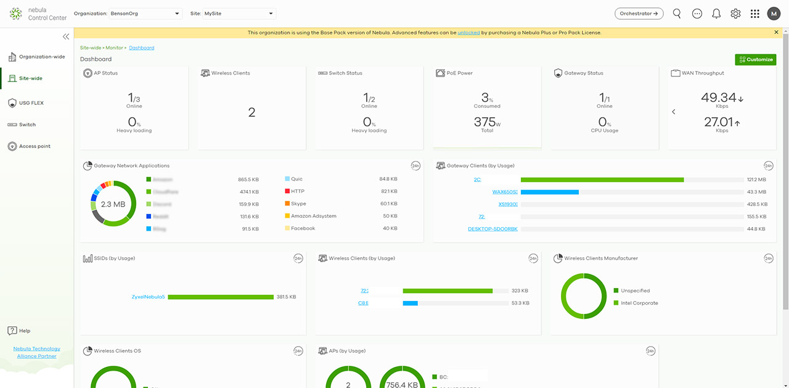The width and height of the screenshot is (789, 388).
Task: Click the Quic light-blue legend swatch
Action: click(x=287, y=179)
